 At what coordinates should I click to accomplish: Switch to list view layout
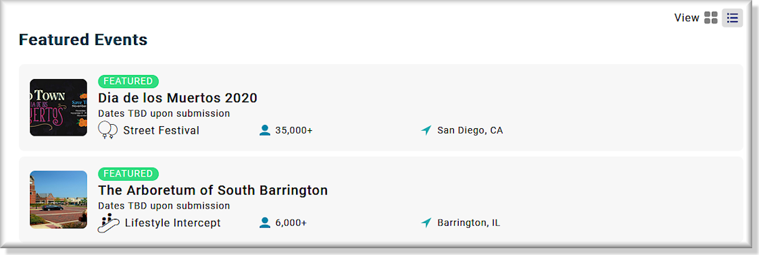click(x=732, y=18)
